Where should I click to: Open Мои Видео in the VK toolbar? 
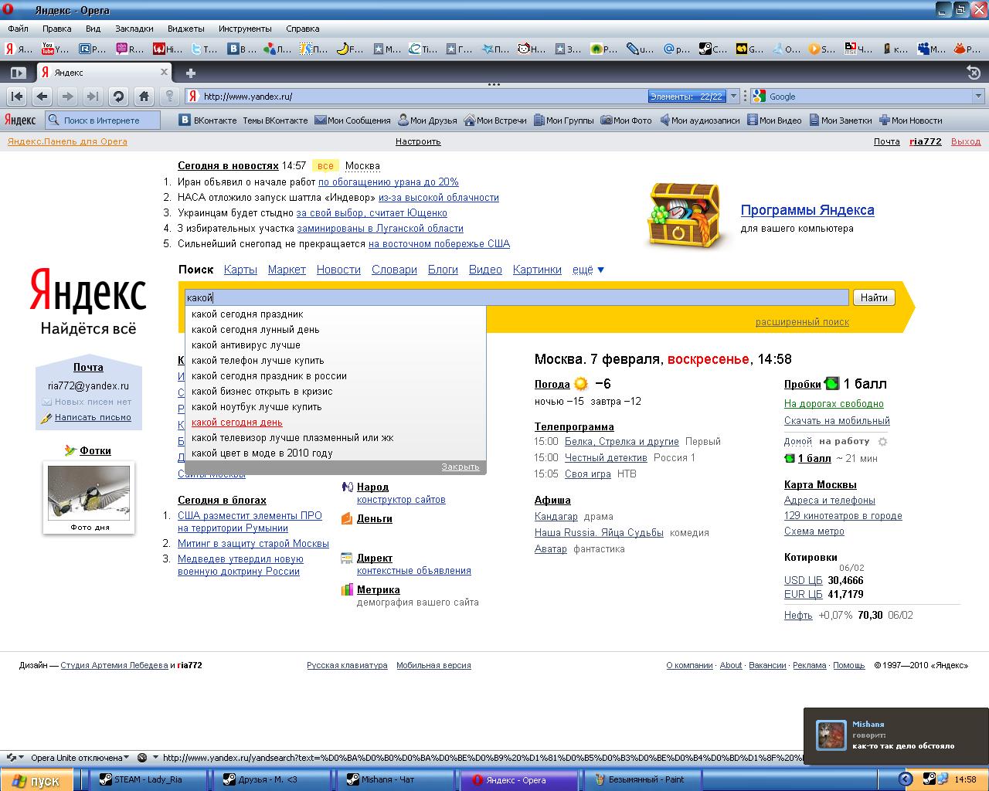tap(774, 120)
